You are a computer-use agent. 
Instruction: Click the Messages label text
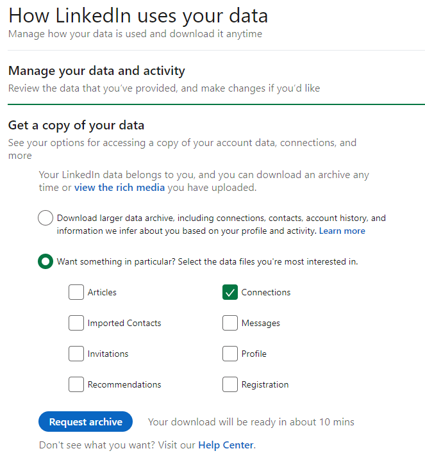click(261, 323)
